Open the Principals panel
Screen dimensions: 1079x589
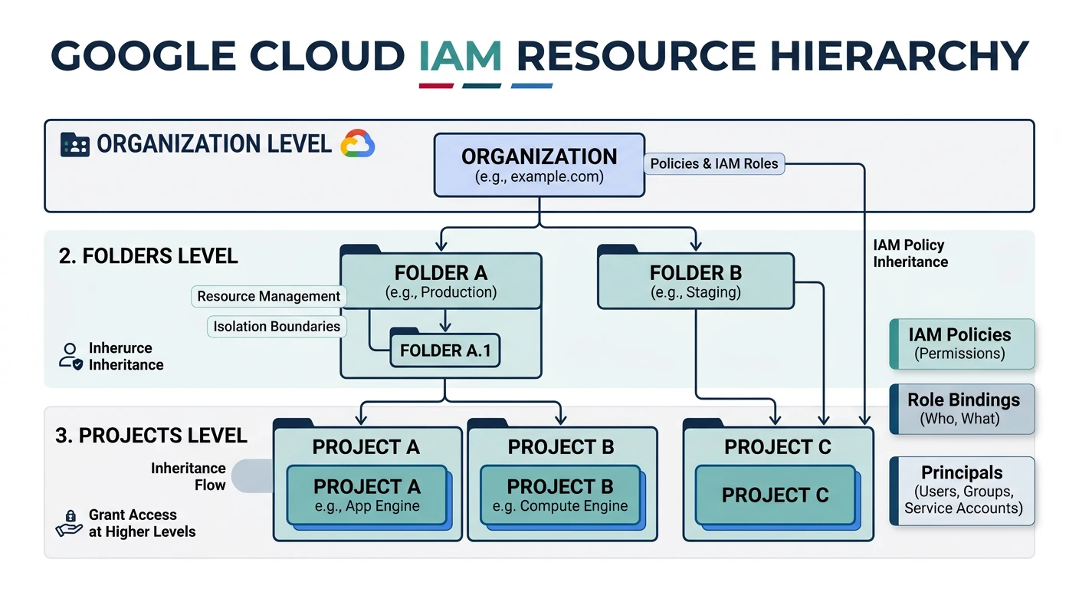pyautogui.click(x=962, y=491)
